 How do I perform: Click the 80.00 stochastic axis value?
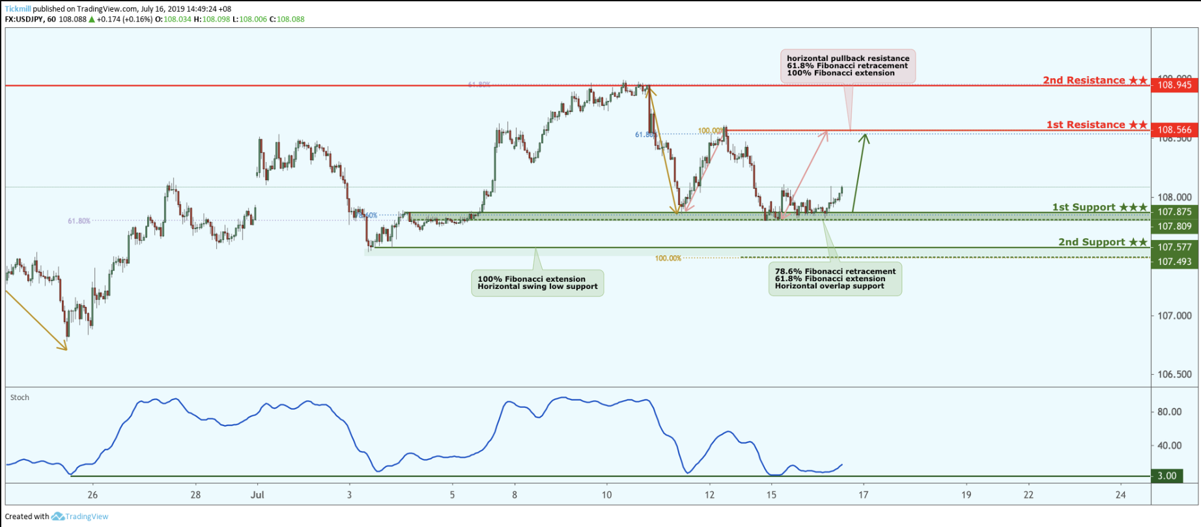[x=1169, y=412]
